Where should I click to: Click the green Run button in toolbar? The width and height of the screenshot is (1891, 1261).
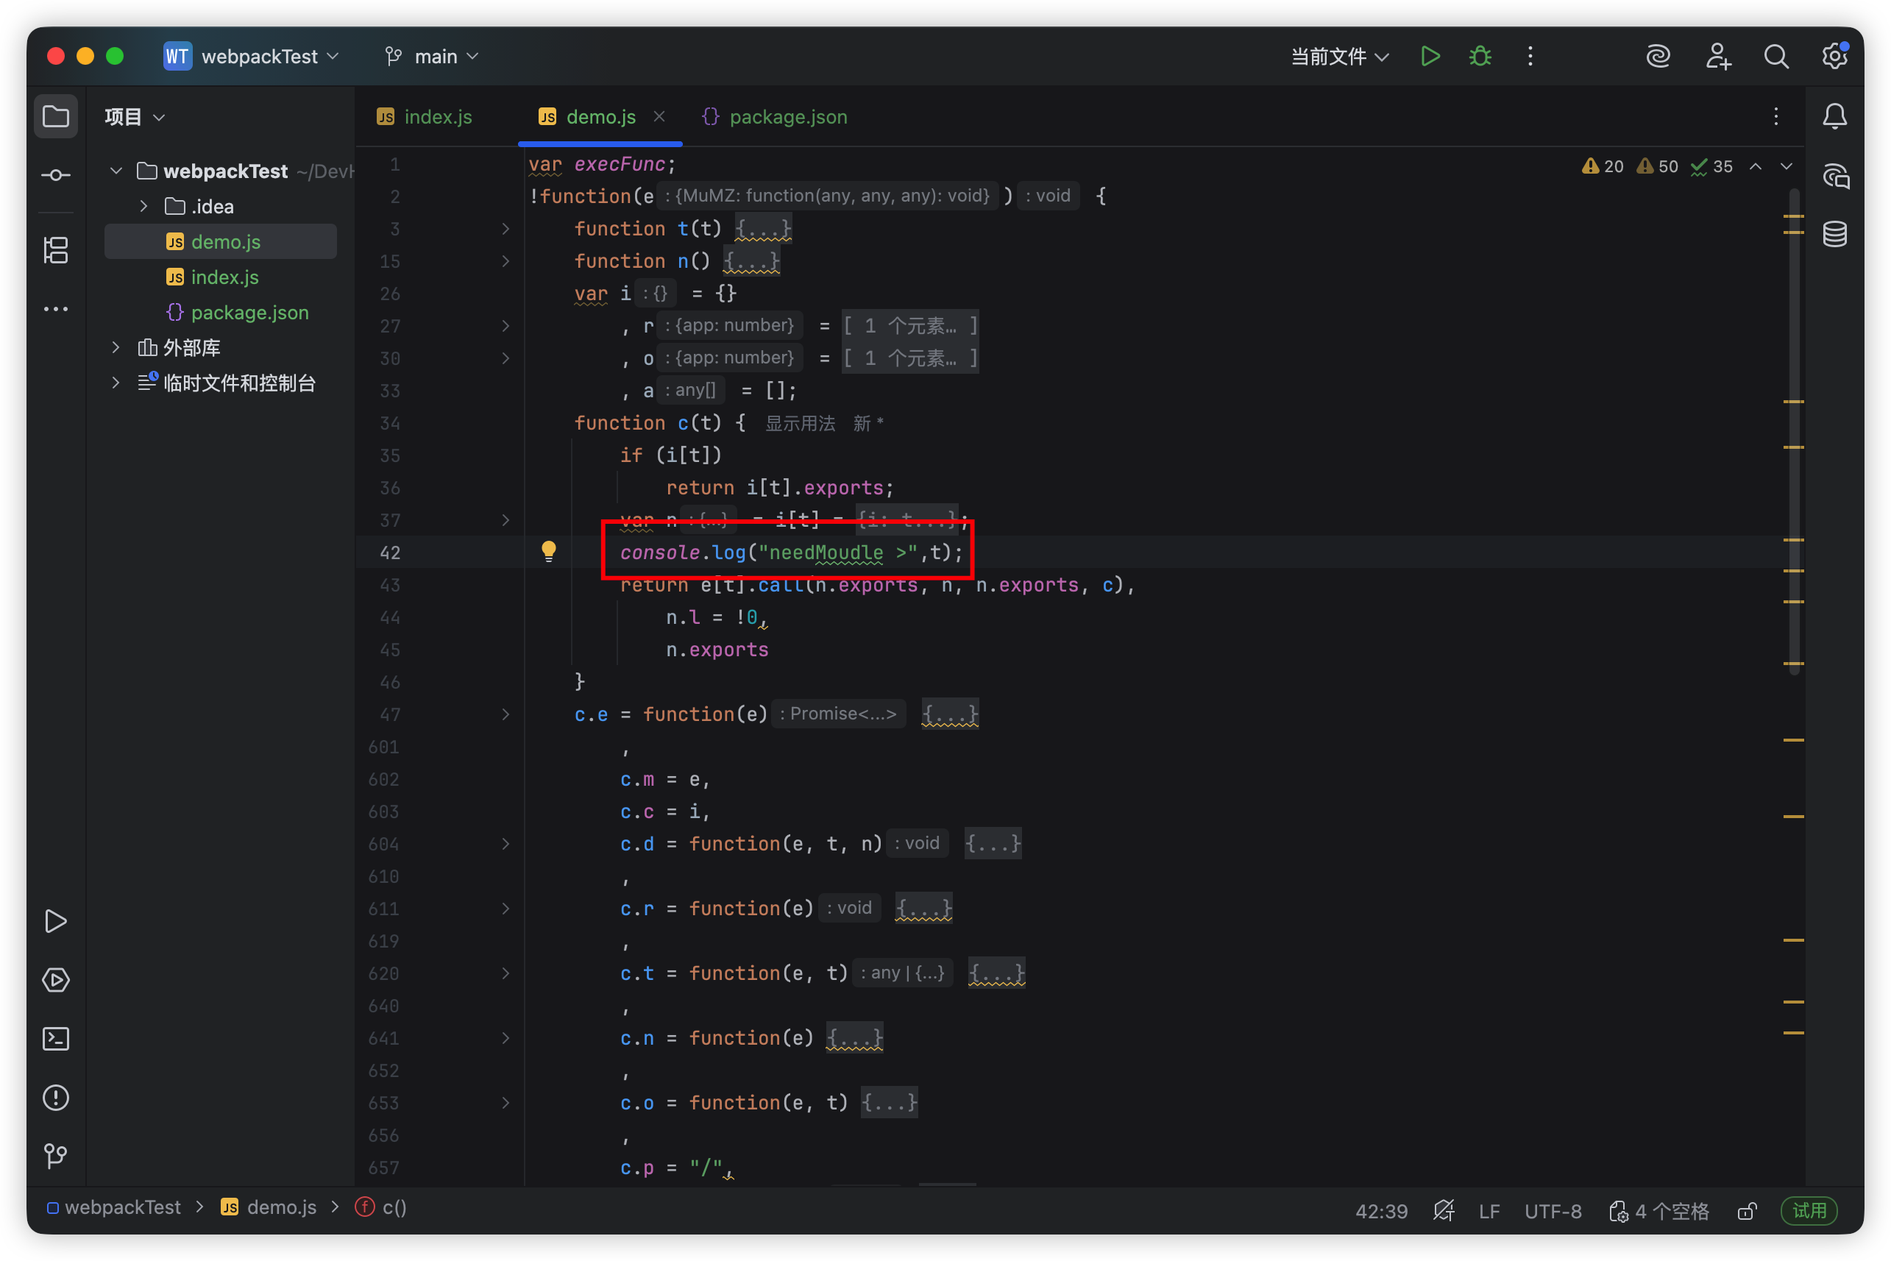point(1430,57)
